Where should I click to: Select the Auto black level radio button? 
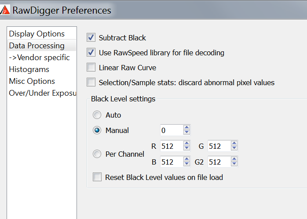(97, 115)
